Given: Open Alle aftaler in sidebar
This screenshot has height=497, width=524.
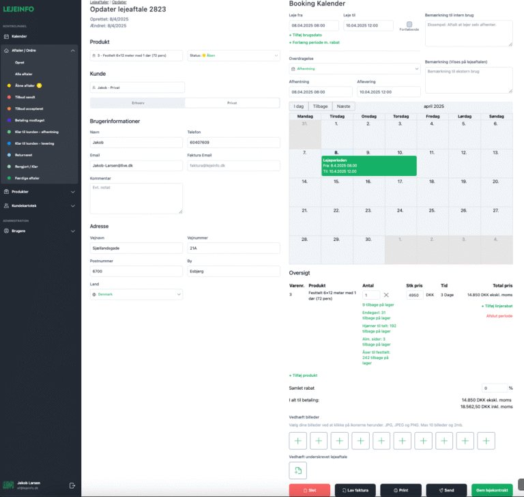Looking at the screenshot, I should point(23,74).
